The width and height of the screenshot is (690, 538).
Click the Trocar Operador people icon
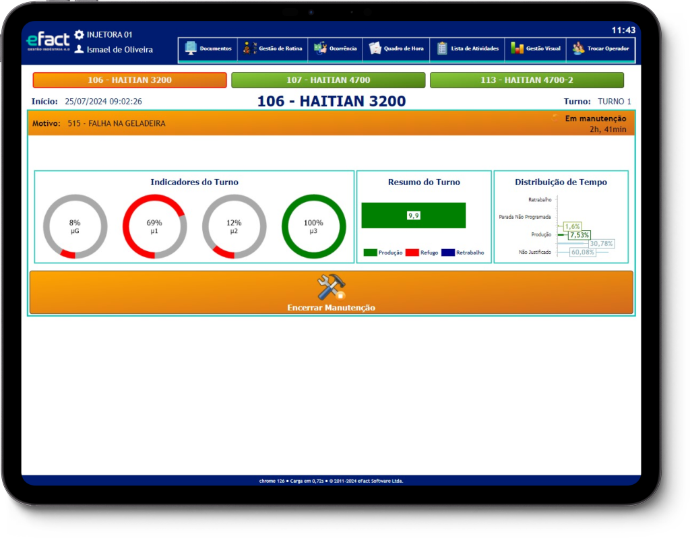pos(578,48)
